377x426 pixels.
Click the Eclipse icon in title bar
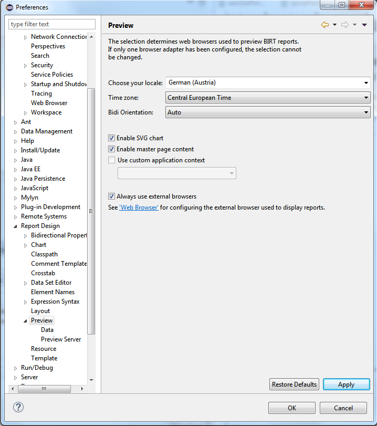tap(8, 7)
